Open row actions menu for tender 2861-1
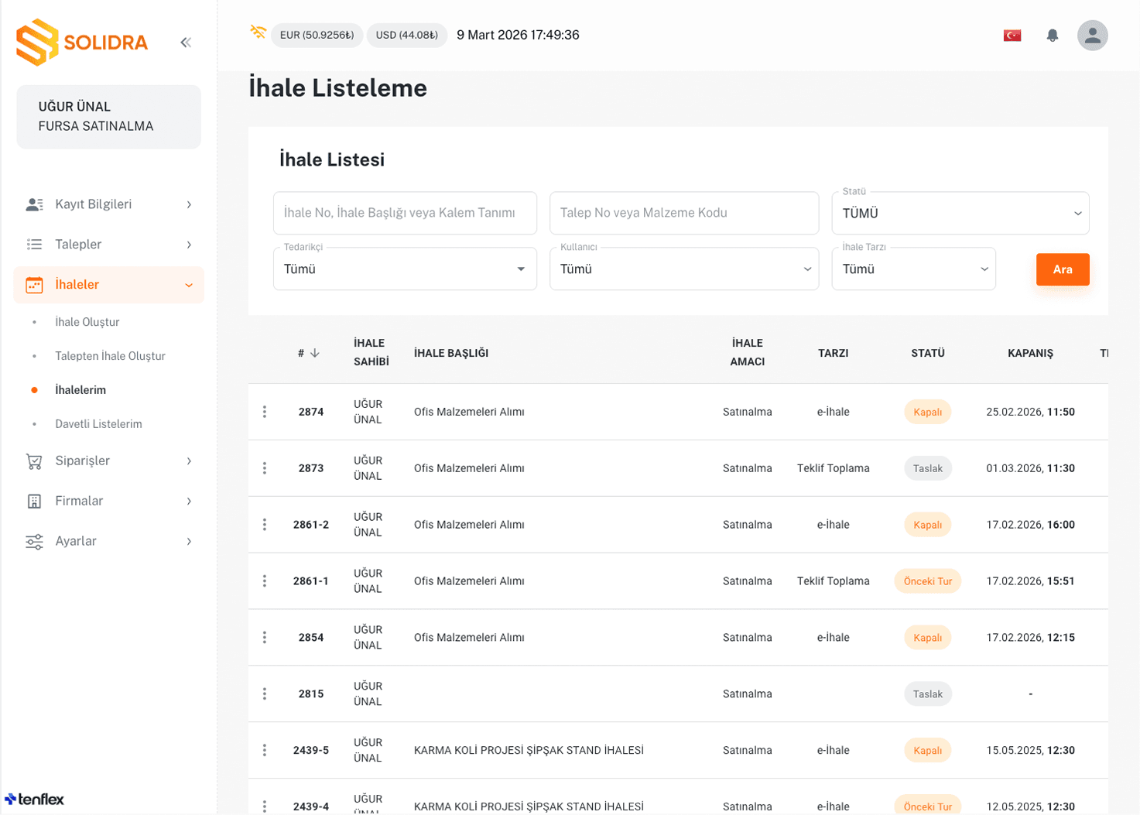 click(x=265, y=581)
